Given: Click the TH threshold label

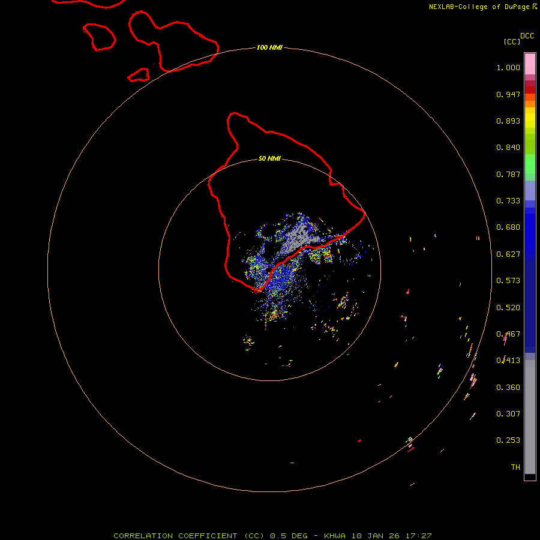Looking at the screenshot, I should tap(515, 467).
